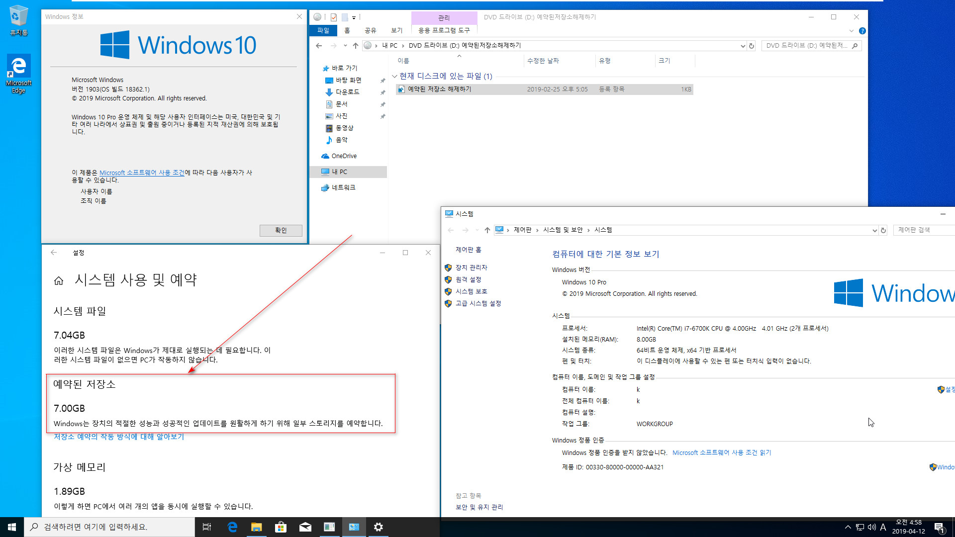Open System window address dropdown
The image size is (955, 537).
(x=874, y=230)
